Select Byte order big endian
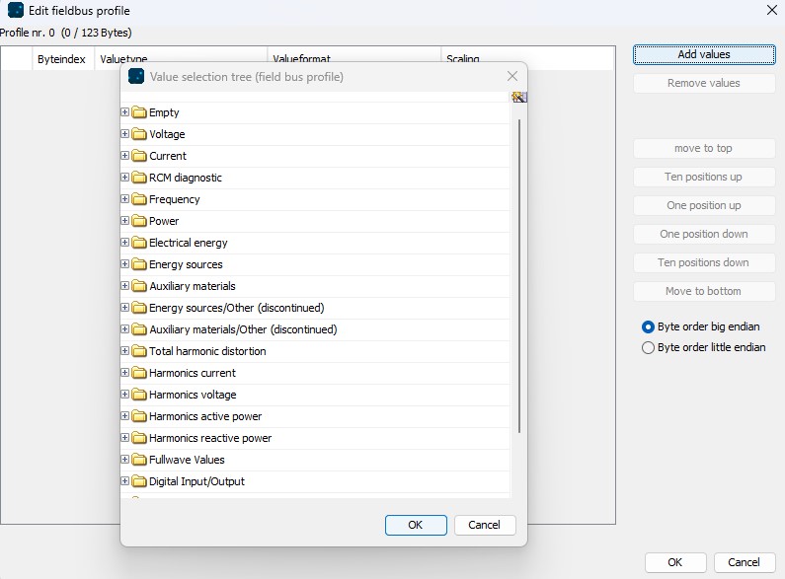Viewport: 785px width, 579px height. pyautogui.click(x=648, y=326)
